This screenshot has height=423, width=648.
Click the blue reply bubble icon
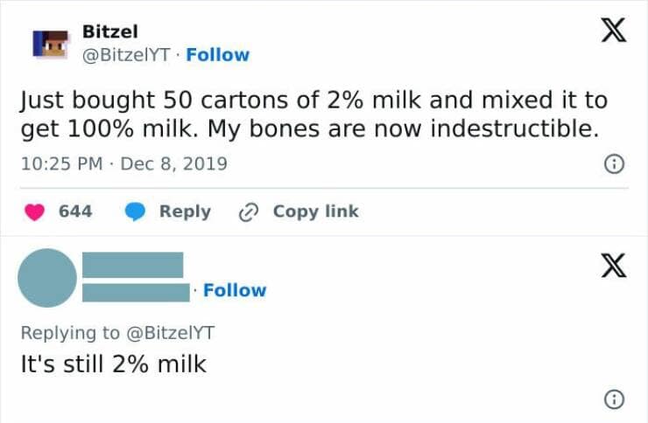[x=135, y=211]
